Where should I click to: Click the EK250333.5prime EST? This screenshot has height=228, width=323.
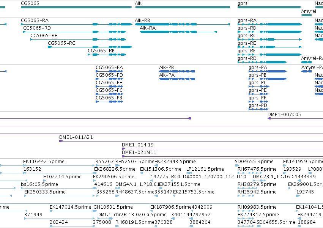(59, 196)
